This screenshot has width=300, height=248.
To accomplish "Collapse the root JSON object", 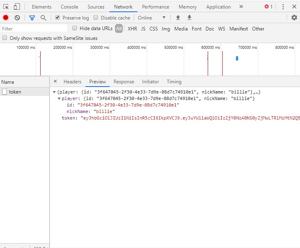I will click(54, 92).
